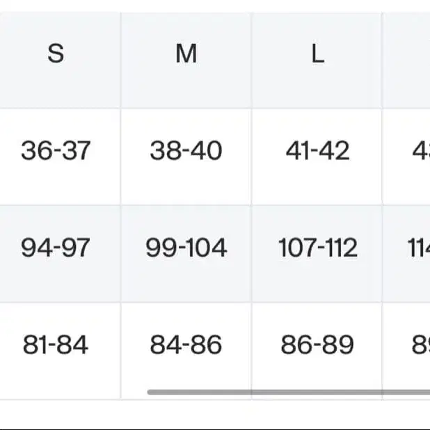Click the scrollbar portion under the L column
The image size is (430, 430).
(317, 392)
